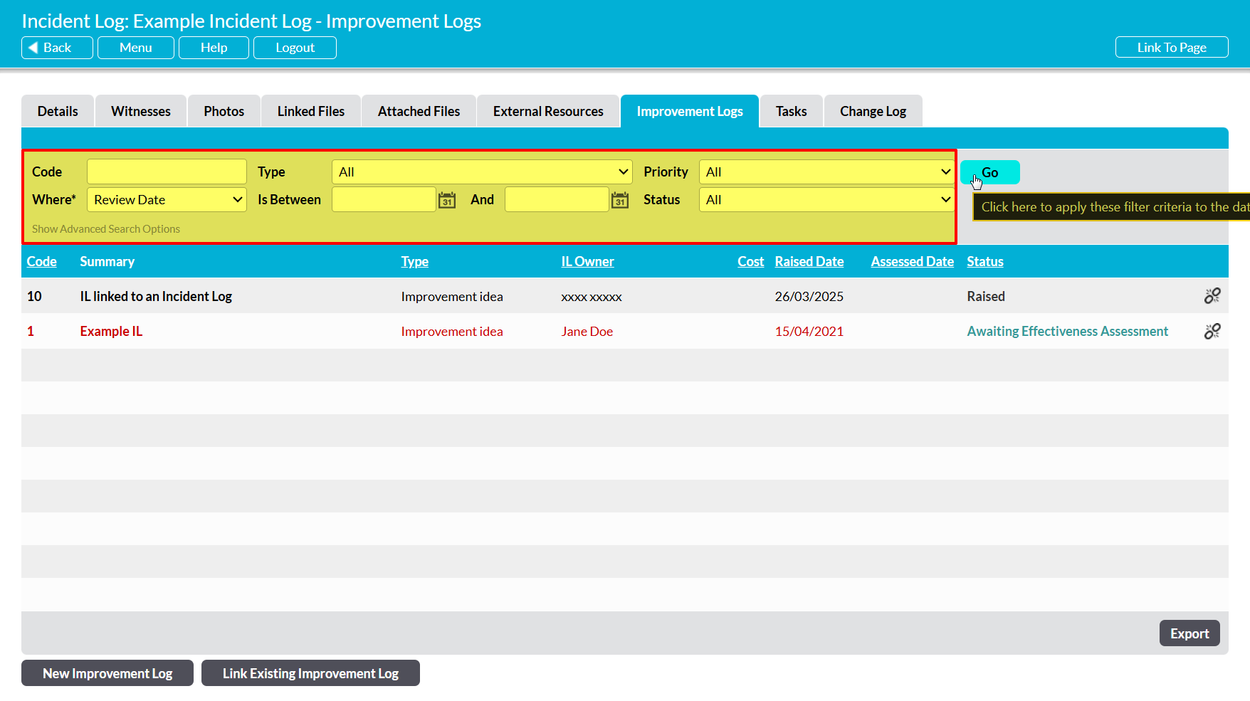Switch to the Linked Files tab
The width and height of the screenshot is (1250, 701).
click(311, 111)
